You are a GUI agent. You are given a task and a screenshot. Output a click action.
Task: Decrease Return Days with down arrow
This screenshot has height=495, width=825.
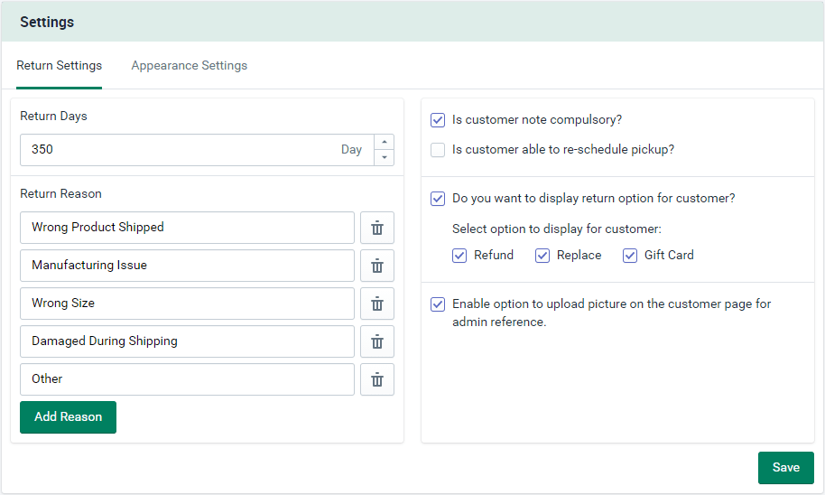[385, 157]
